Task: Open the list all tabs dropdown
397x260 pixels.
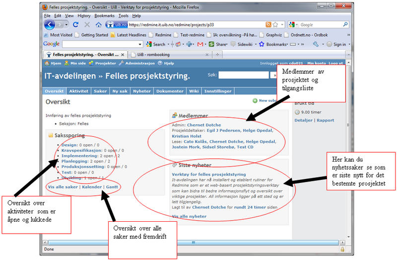Action: [x=348, y=55]
